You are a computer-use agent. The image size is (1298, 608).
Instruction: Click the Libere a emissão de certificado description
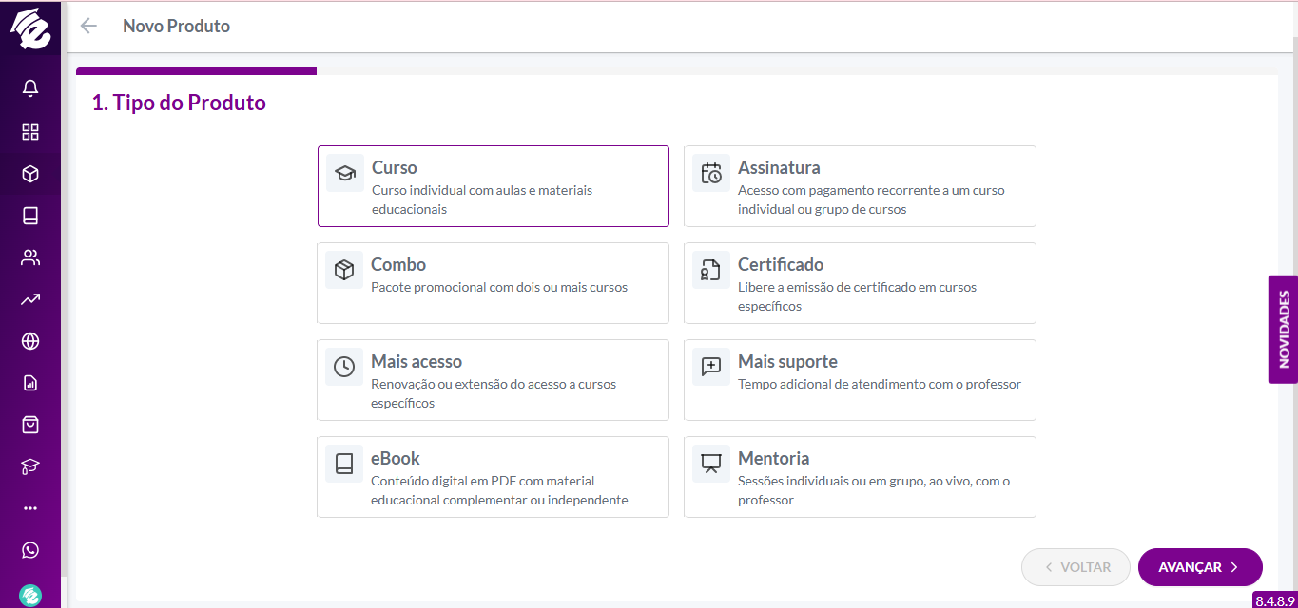tap(857, 296)
